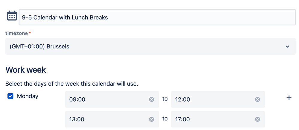
Task: Clear the 12:00 end time value
Action: click(257, 99)
